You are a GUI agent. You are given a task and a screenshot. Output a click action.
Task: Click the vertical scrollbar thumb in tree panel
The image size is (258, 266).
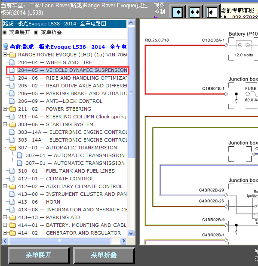pyautogui.click(x=131, y=93)
